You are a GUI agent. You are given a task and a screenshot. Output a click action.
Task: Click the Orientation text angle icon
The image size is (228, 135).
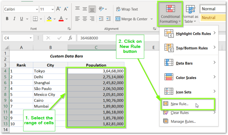(101, 9)
